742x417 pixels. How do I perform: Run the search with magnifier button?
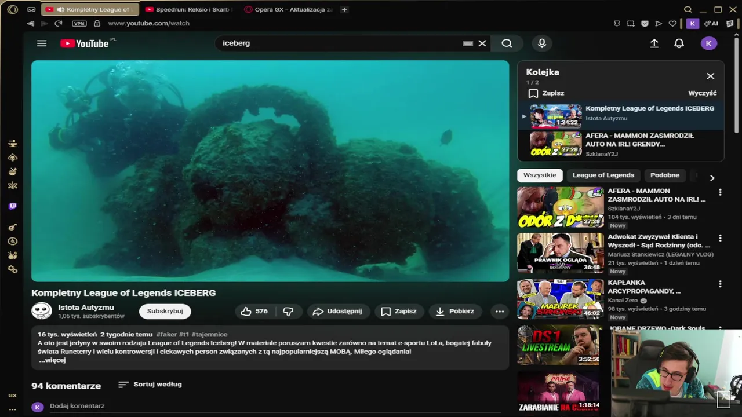(x=507, y=43)
